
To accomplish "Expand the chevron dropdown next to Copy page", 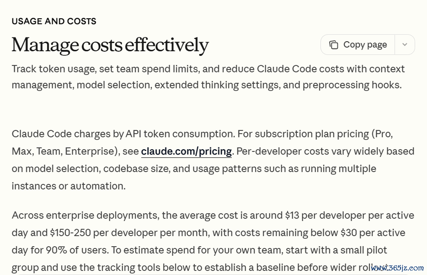I will [405, 44].
